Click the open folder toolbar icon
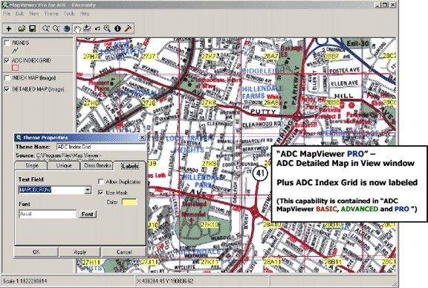 pyautogui.click(x=22, y=28)
